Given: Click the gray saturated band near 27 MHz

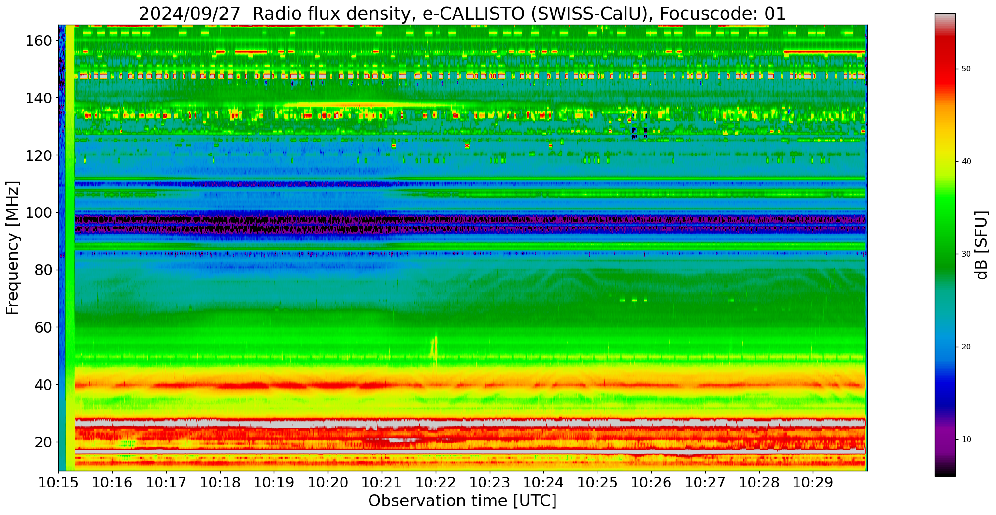Looking at the screenshot, I should click(x=470, y=423).
